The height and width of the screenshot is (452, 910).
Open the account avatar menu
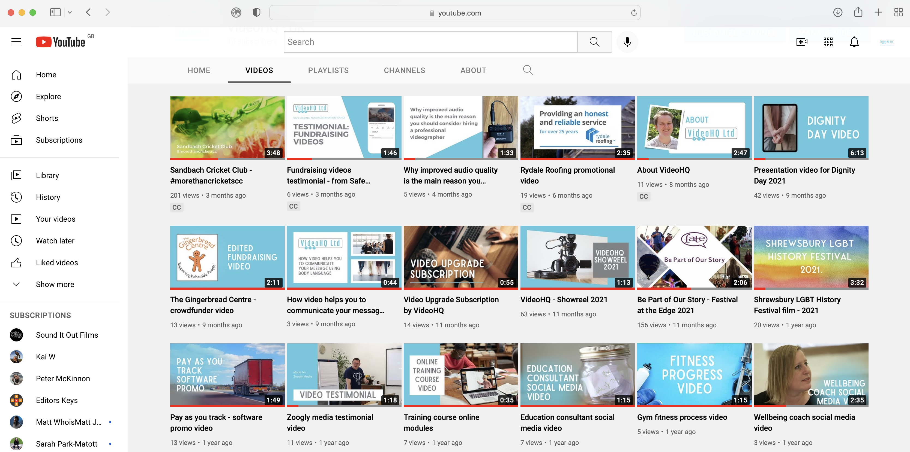click(x=887, y=42)
